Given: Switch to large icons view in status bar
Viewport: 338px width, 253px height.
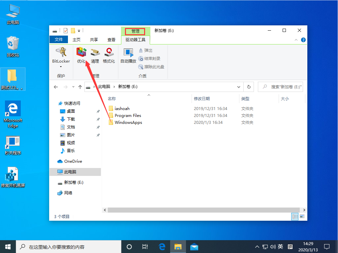Looking at the screenshot, I should (x=301, y=216).
